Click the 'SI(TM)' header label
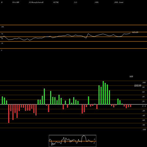 tap(56, 2)
